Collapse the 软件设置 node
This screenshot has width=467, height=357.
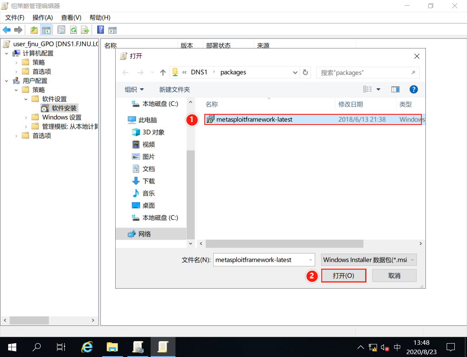(26, 99)
